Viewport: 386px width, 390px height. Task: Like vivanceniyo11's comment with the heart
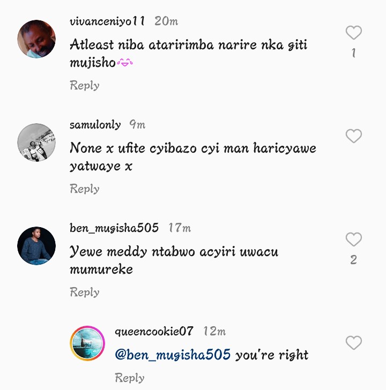[x=353, y=33]
